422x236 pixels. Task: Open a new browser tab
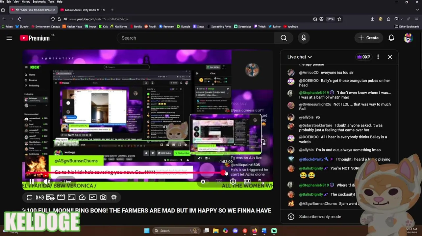tap(112, 10)
